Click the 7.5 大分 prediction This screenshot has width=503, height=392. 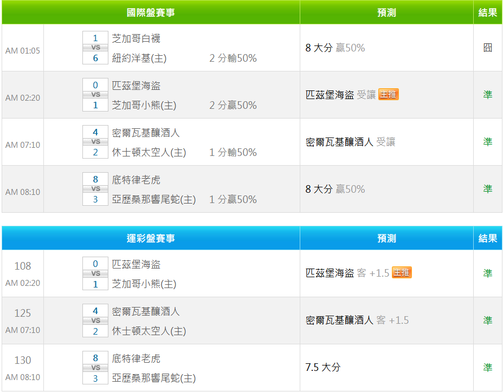(323, 367)
